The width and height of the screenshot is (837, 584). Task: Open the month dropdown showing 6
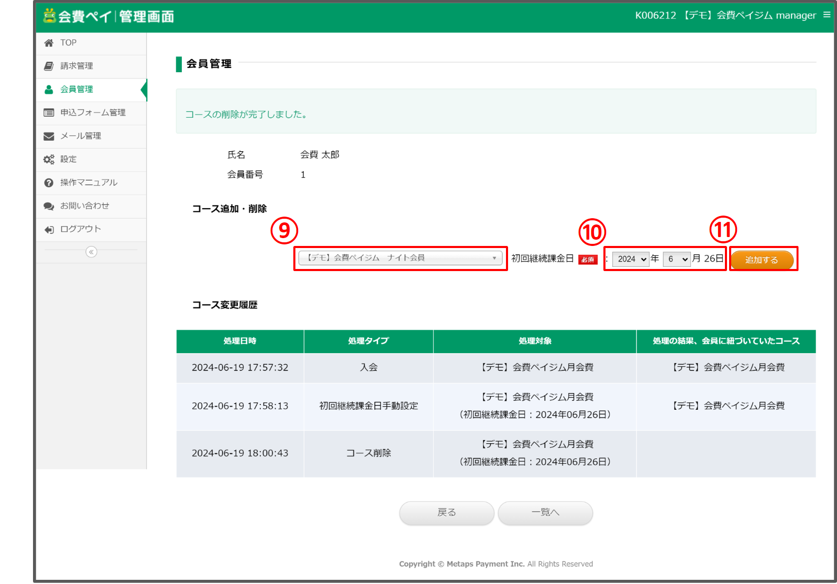[x=677, y=259]
